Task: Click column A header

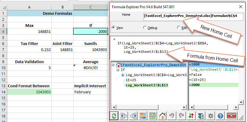Action: coord(29,7)
